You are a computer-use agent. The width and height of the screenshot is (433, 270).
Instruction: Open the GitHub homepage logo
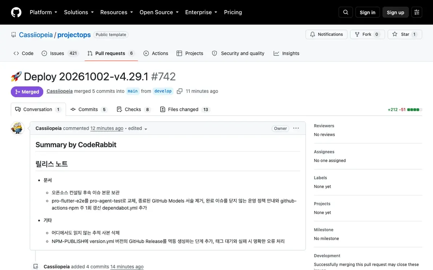[x=16, y=12]
